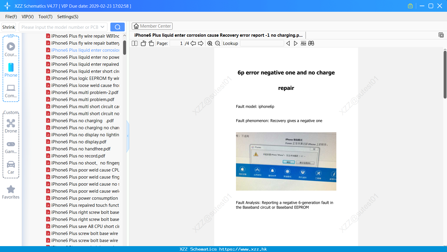The image size is (447, 252).
Task: Click the binoculars search icon
Action: [x=311, y=43]
